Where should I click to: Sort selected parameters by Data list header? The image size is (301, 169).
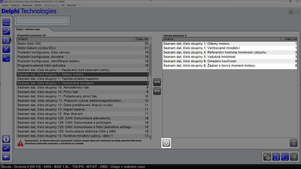[289, 39]
